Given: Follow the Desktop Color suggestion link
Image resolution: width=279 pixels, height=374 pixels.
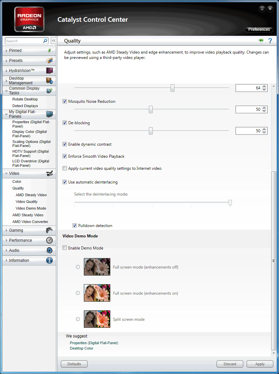Looking at the screenshot, I should 82,348.
